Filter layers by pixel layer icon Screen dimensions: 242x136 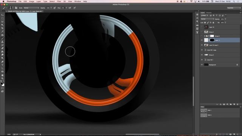click(211, 15)
